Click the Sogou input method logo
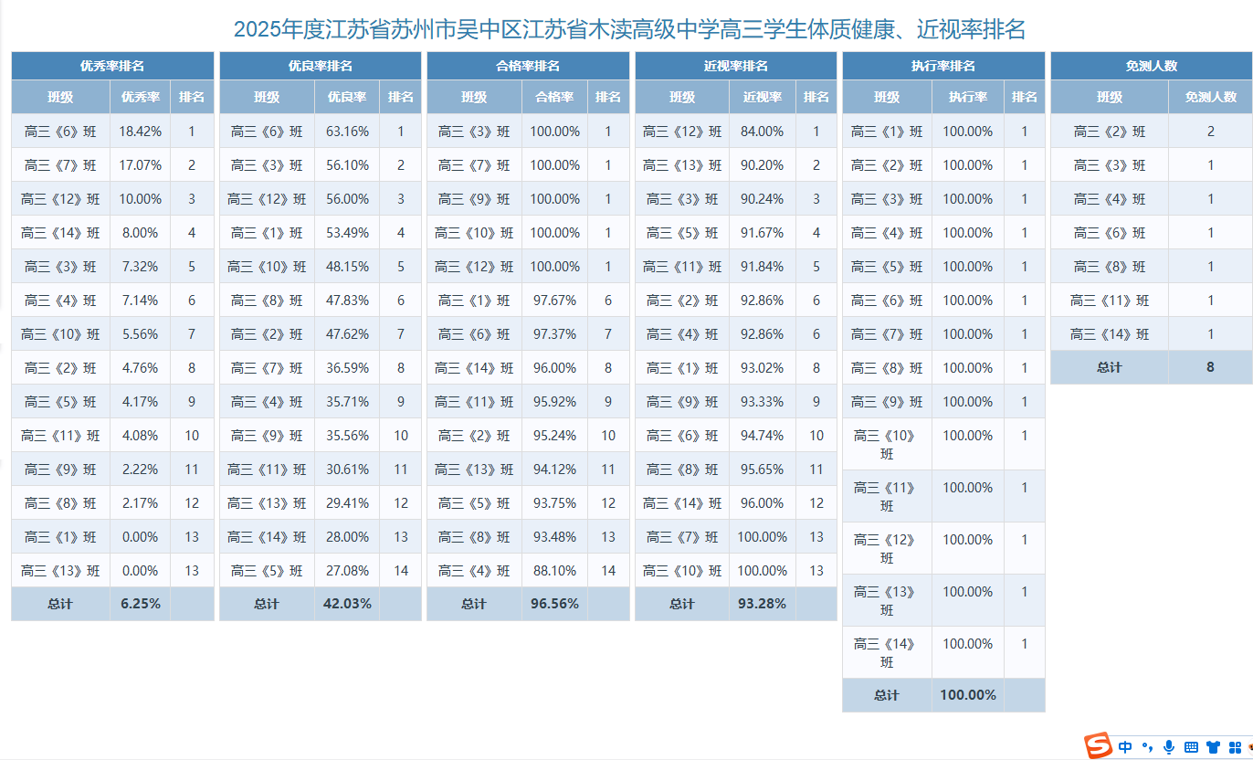Screen dimensions: 1253x760 (x=1099, y=744)
